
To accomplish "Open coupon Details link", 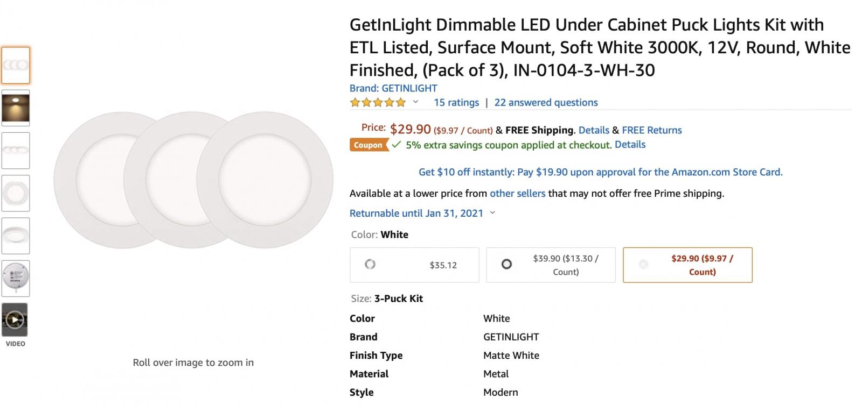I will point(630,144).
